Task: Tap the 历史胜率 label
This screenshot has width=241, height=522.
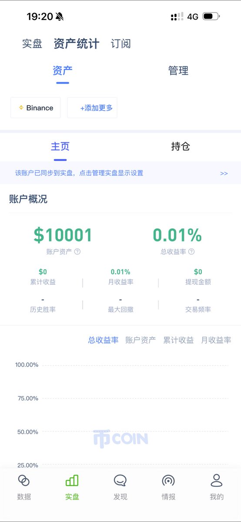Action: tap(43, 310)
